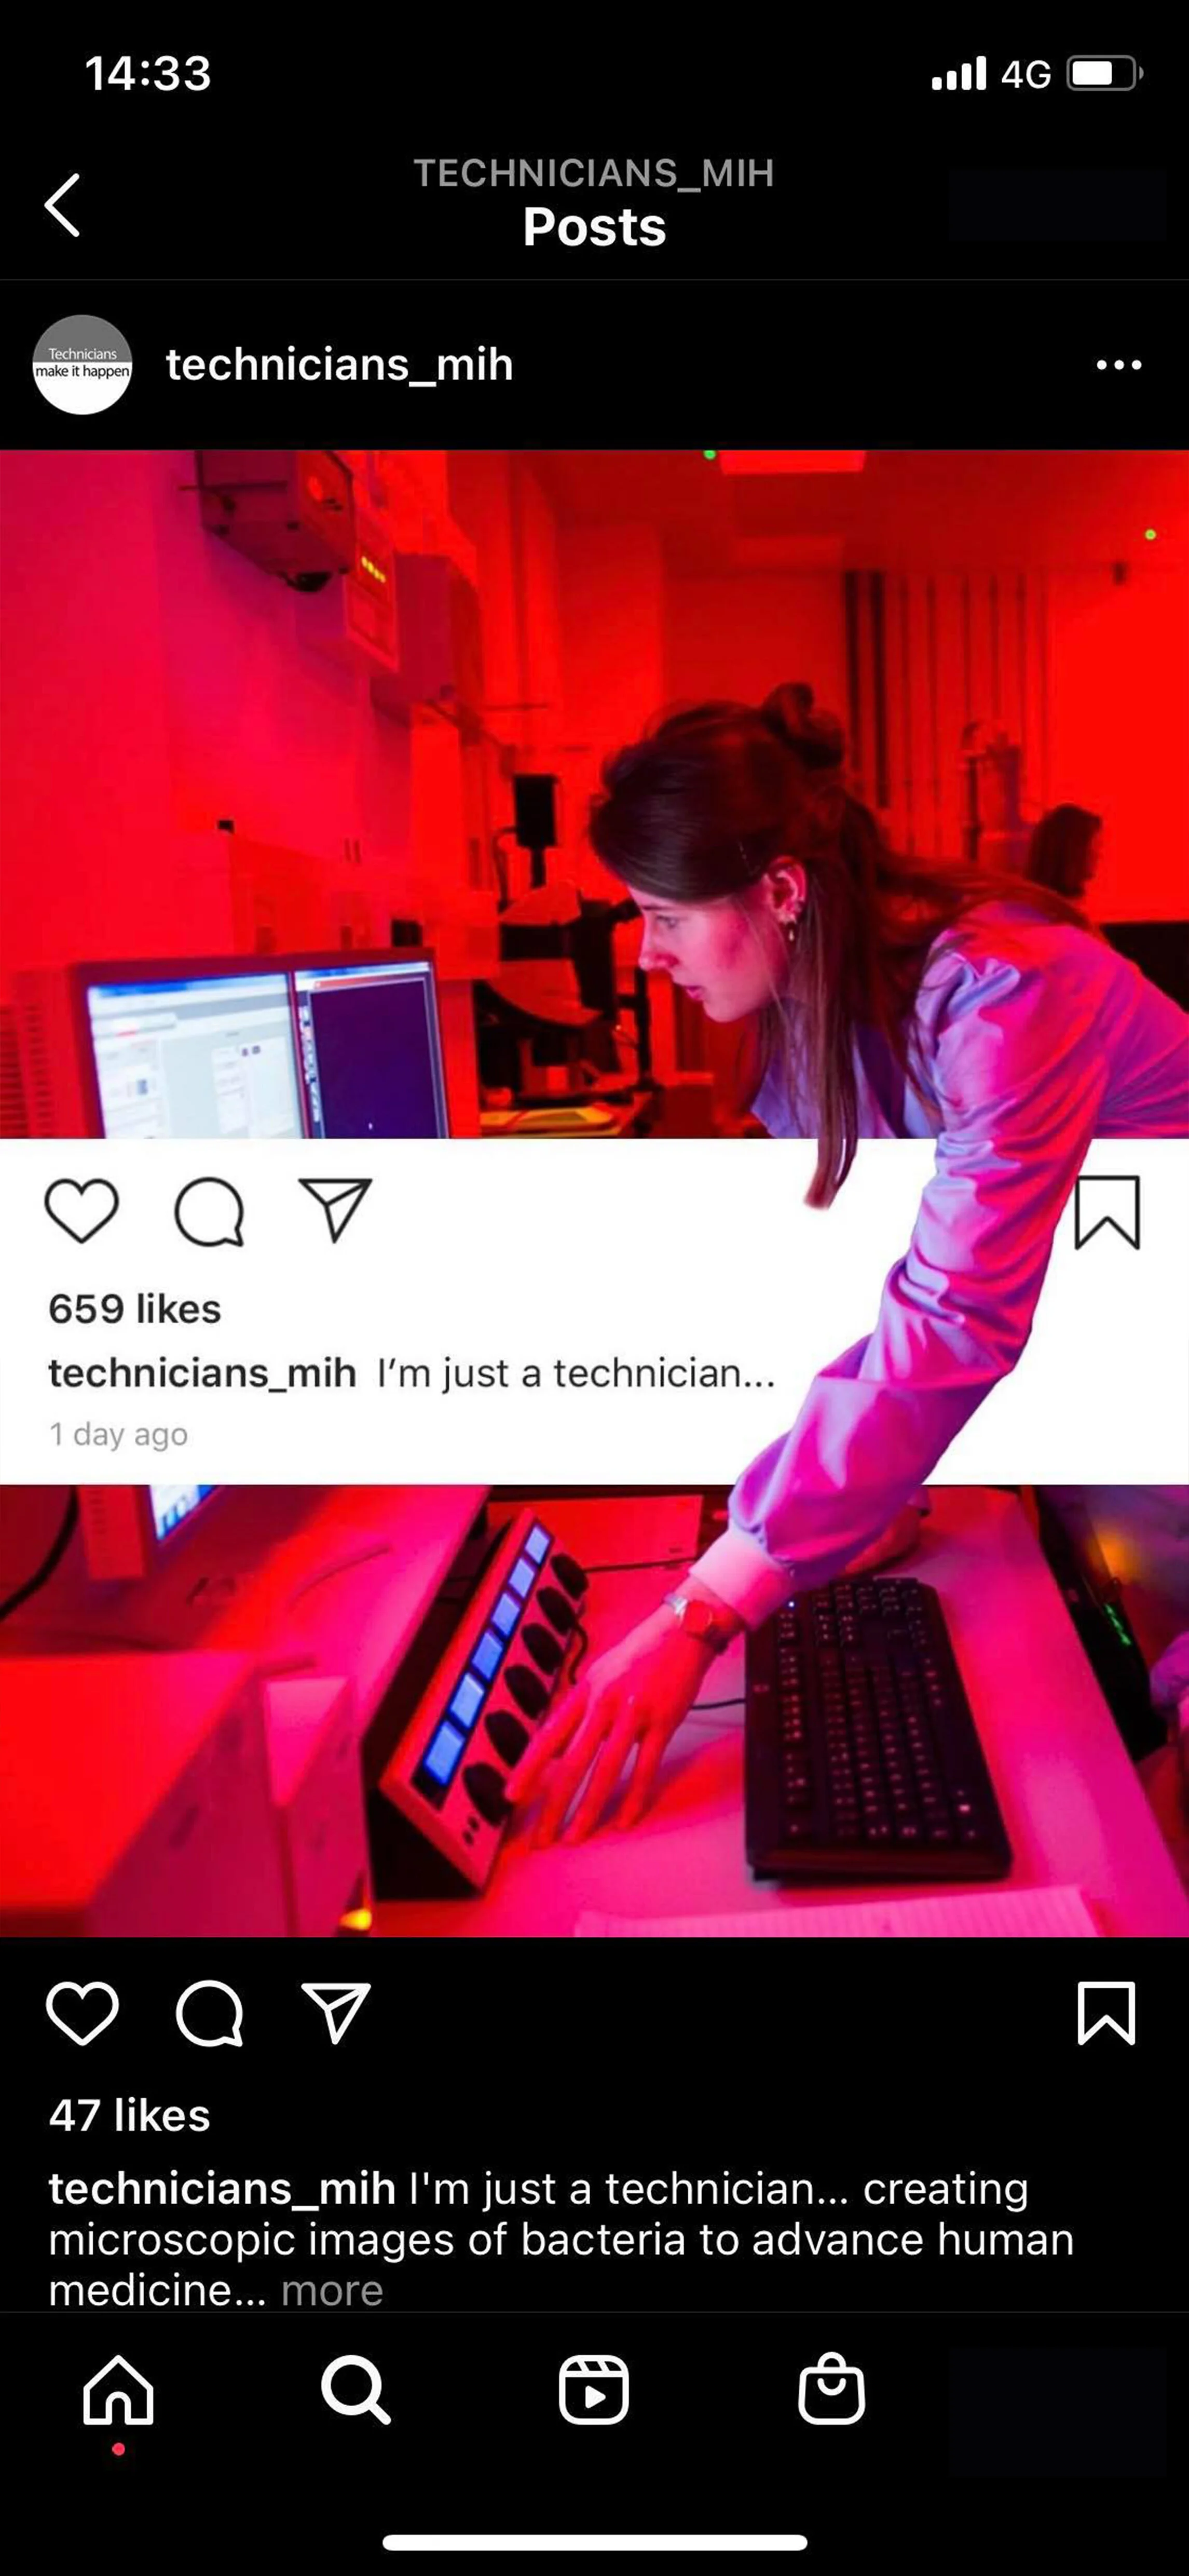The image size is (1189, 2576).
Task: Tap the paper plane inside the image
Action: tap(336, 1210)
